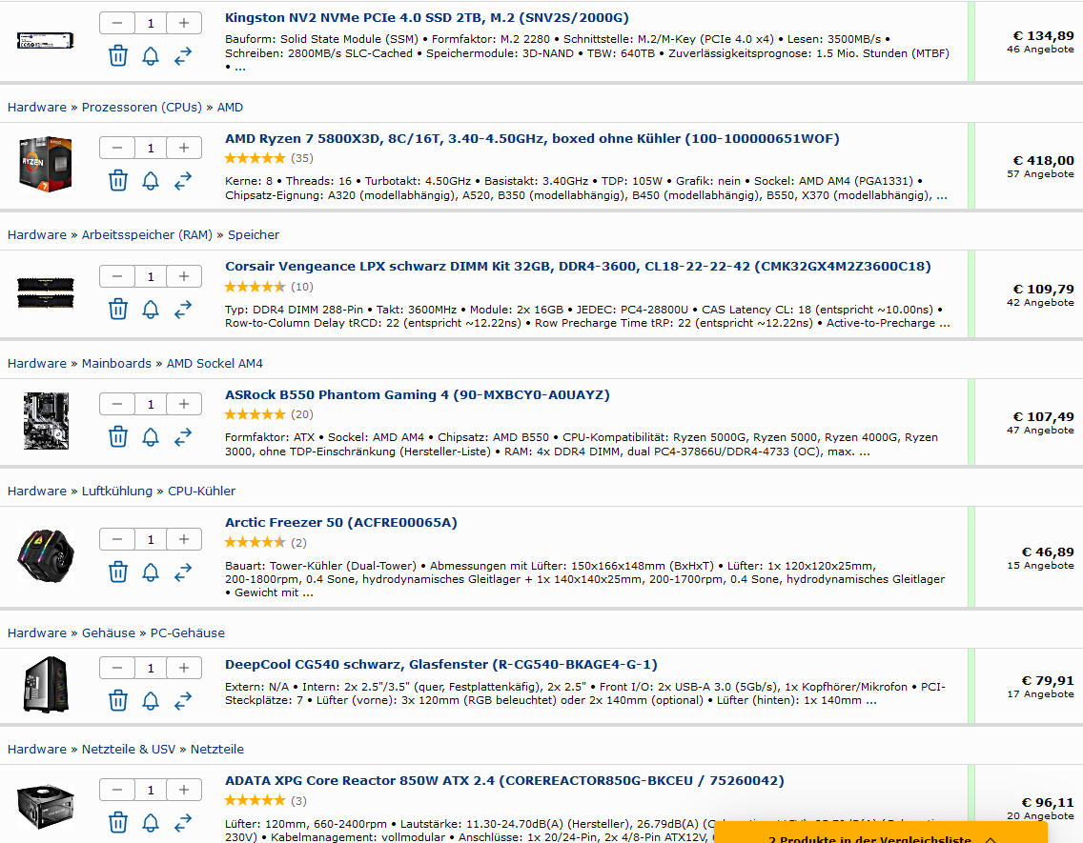1083x843 pixels.
Task: Click ADATA power supply thumbnail
Action: coord(46,805)
